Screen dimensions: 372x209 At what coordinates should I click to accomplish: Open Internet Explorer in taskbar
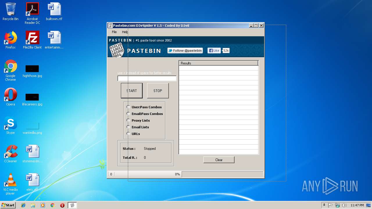point(23,205)
